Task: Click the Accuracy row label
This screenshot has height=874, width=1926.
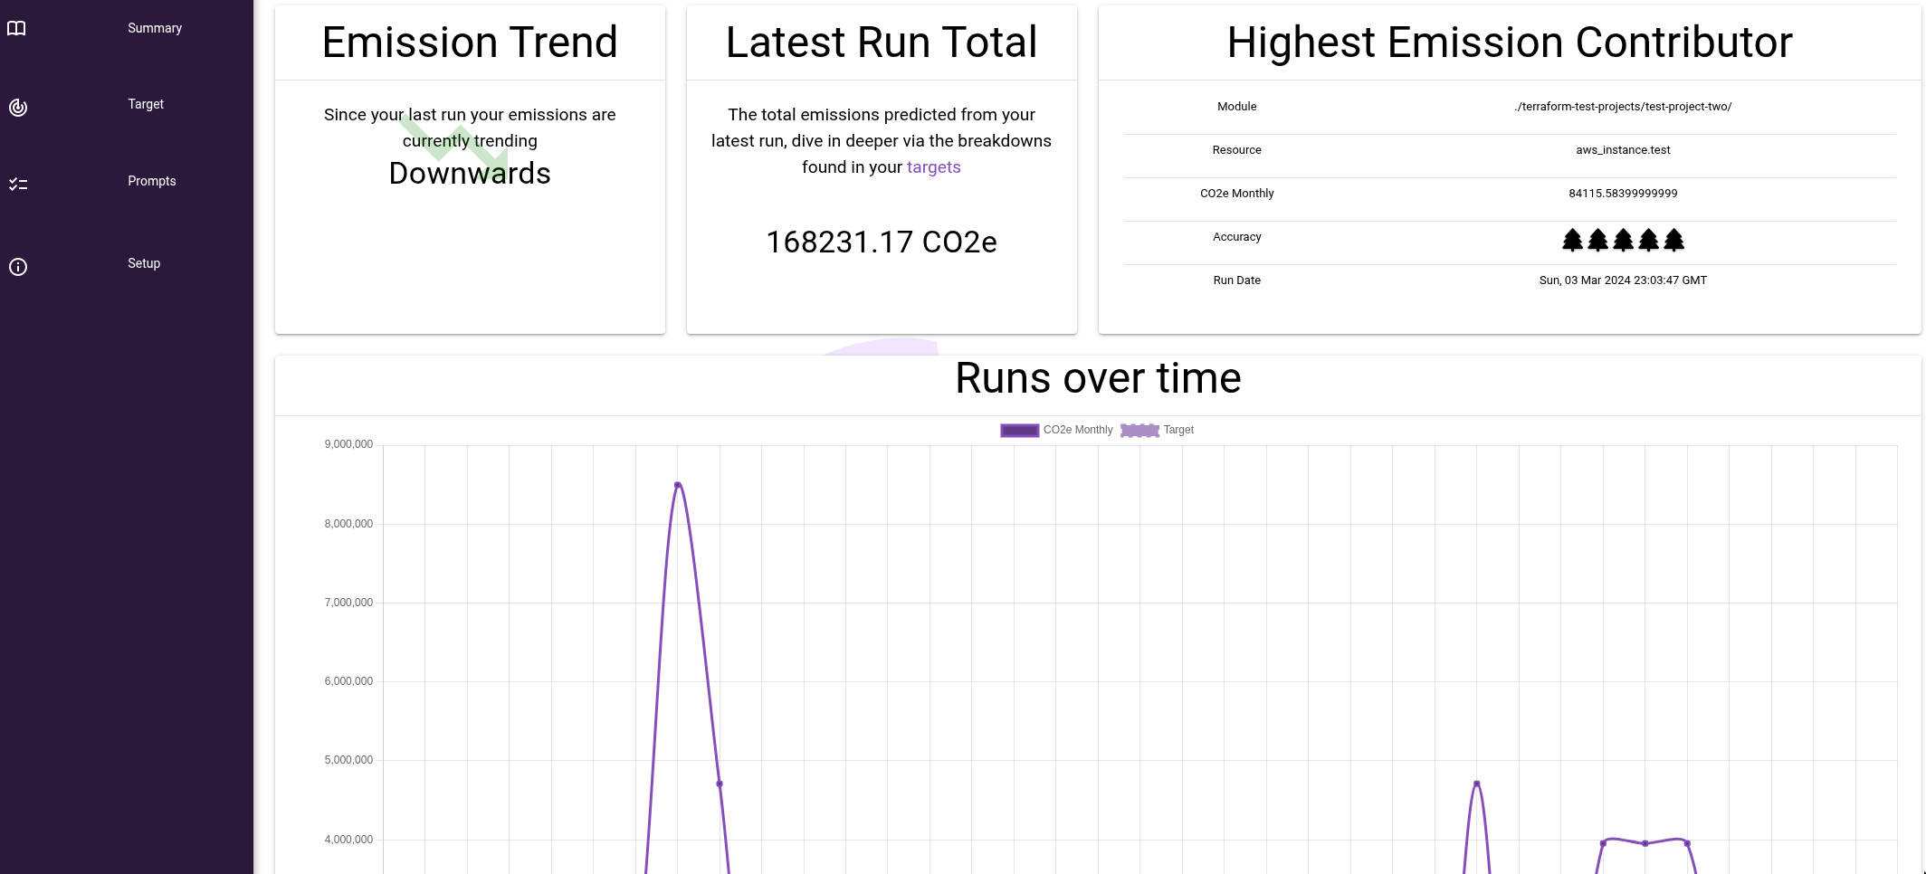Action: coord(1237,237)
